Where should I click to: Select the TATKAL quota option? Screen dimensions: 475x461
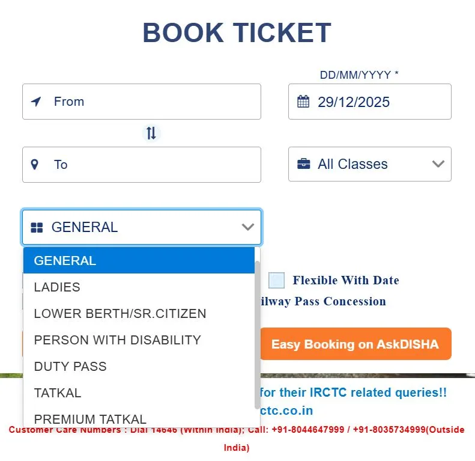click(x=58, y=393)
